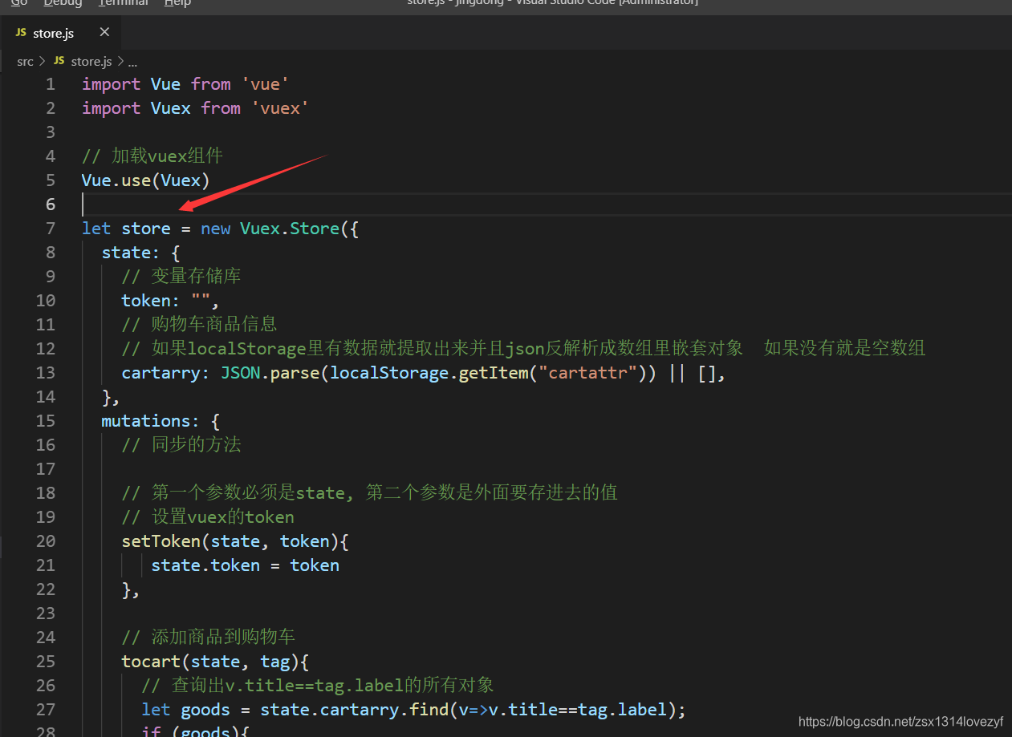
Task: Click the comment '// 同步的方法'
Action: [181, 445]
